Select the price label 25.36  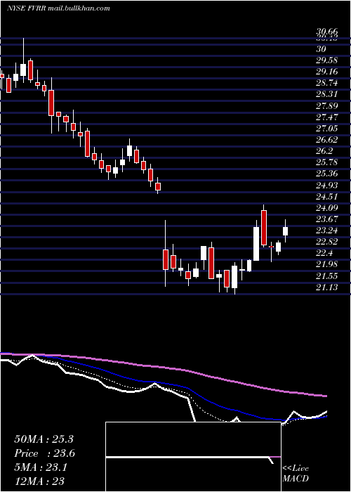point(327,174)
